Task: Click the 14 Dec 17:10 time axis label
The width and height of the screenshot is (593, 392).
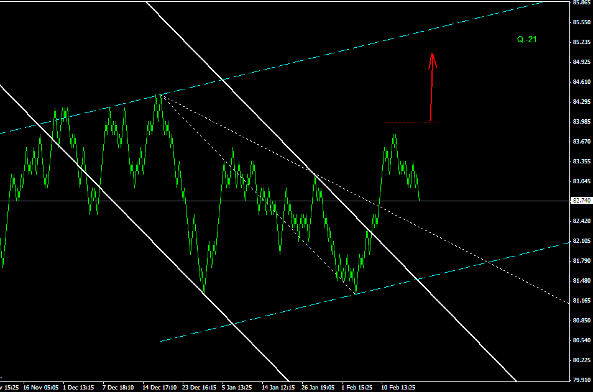Action: (x=160, y=388)
